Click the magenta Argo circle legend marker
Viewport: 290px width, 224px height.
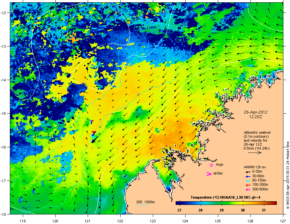211,165
